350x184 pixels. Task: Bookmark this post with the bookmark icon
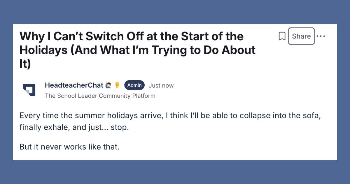(282, 37)
